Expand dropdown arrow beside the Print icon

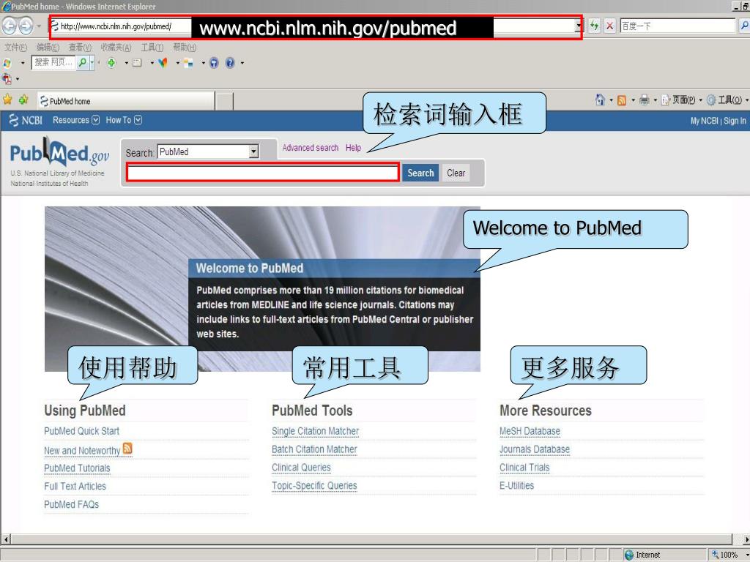pos(655,100)
